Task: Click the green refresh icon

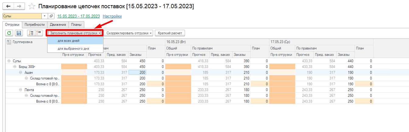Action: [9, 33]
